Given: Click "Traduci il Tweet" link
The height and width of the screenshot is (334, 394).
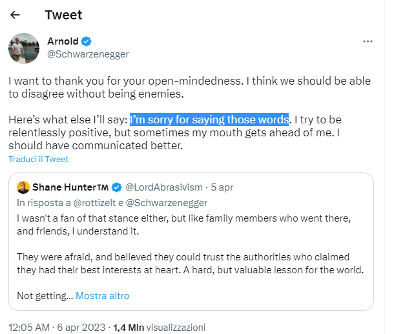Looking at the screenshot, I should (38, 159).
